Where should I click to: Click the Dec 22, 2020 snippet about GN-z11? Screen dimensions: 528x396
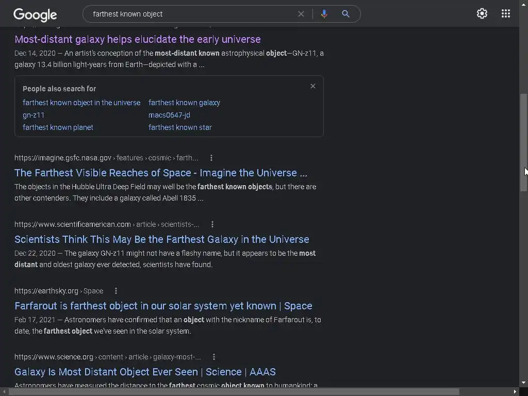(165, 259)
